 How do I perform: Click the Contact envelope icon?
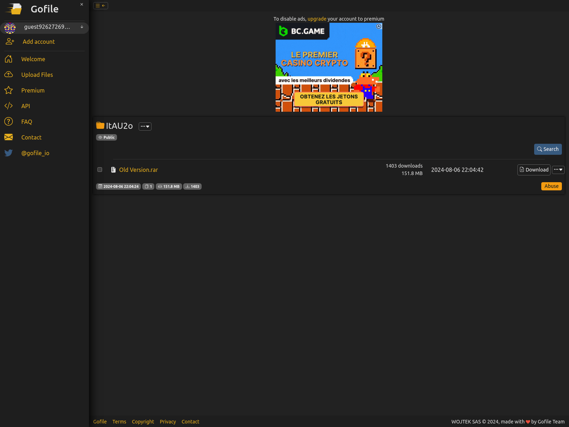[x=9, y=137]
